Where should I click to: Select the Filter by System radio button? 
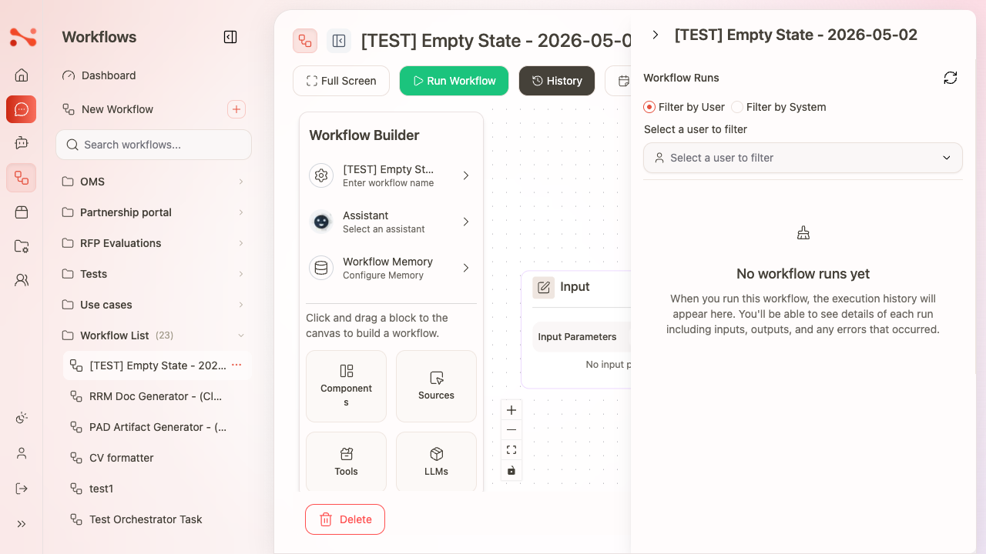point(737,107)
